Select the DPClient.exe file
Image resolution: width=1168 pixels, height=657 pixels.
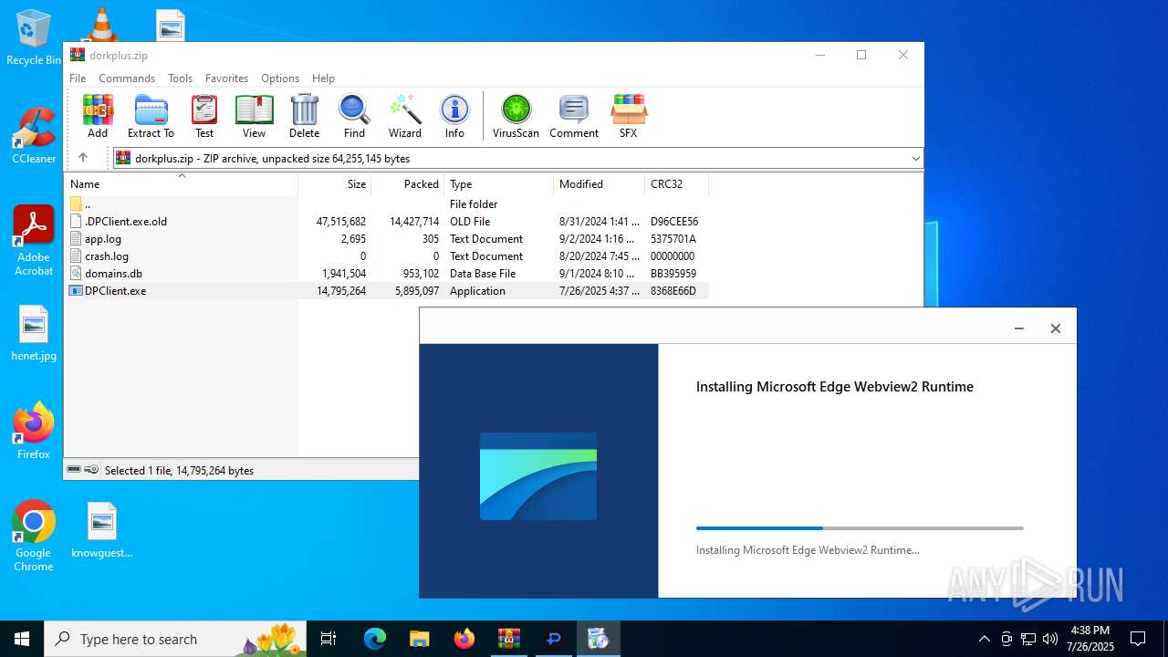386,291
